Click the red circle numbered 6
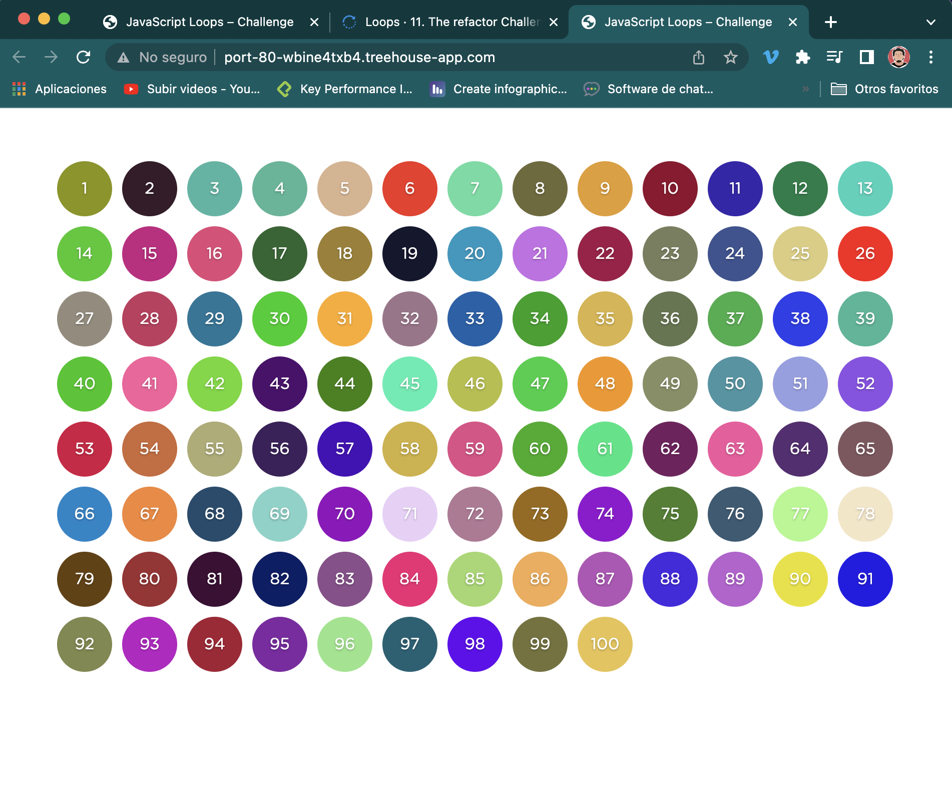 pos(409,189)
